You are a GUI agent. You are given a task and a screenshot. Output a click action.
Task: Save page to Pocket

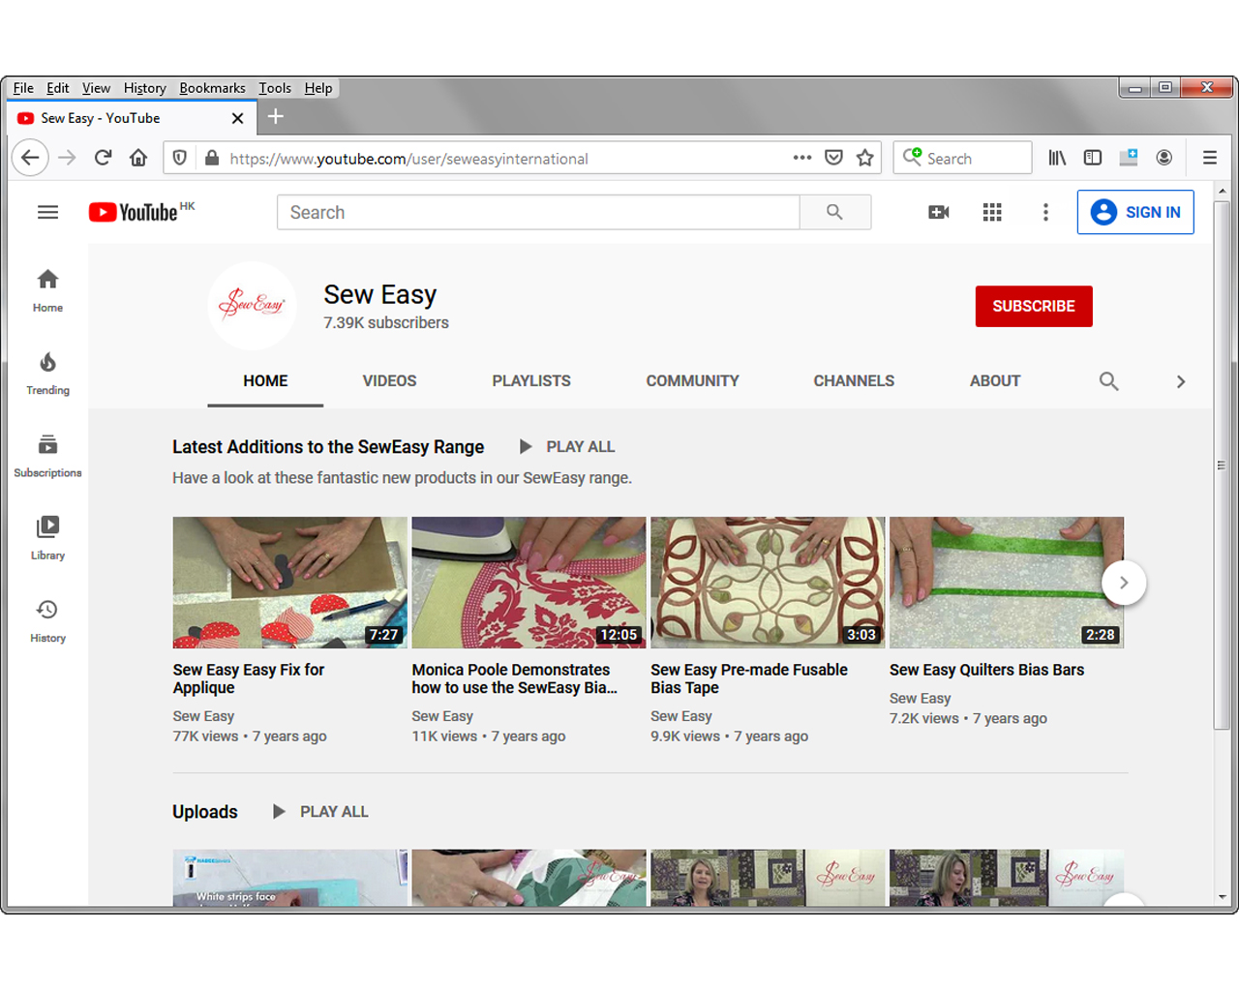pos(833,158)
